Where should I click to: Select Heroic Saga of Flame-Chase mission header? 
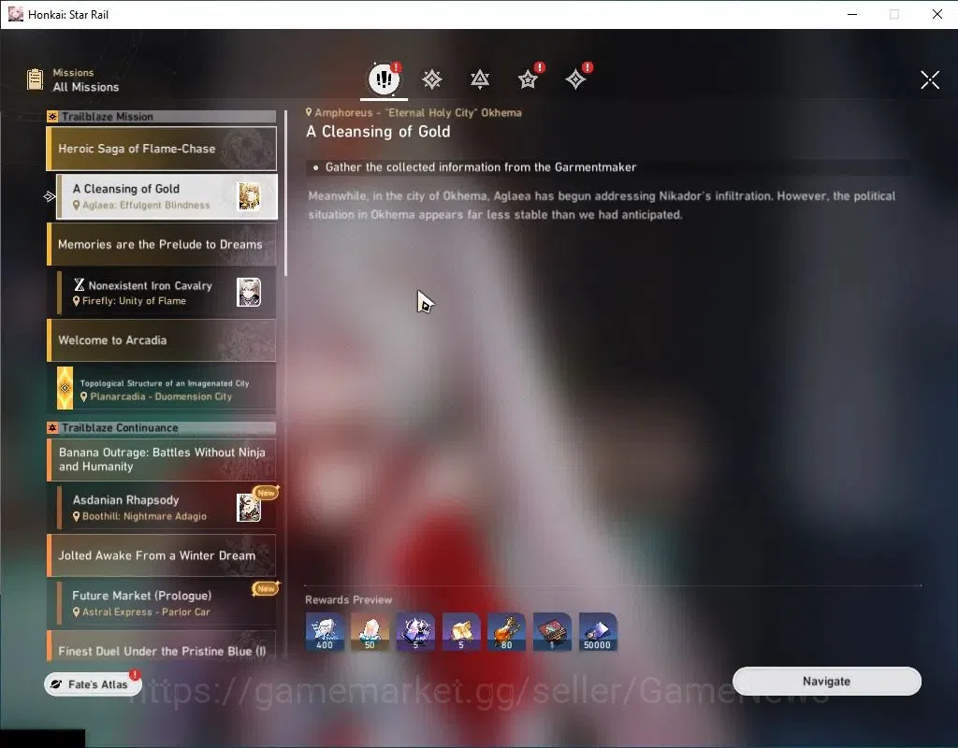tap(162, 149)
